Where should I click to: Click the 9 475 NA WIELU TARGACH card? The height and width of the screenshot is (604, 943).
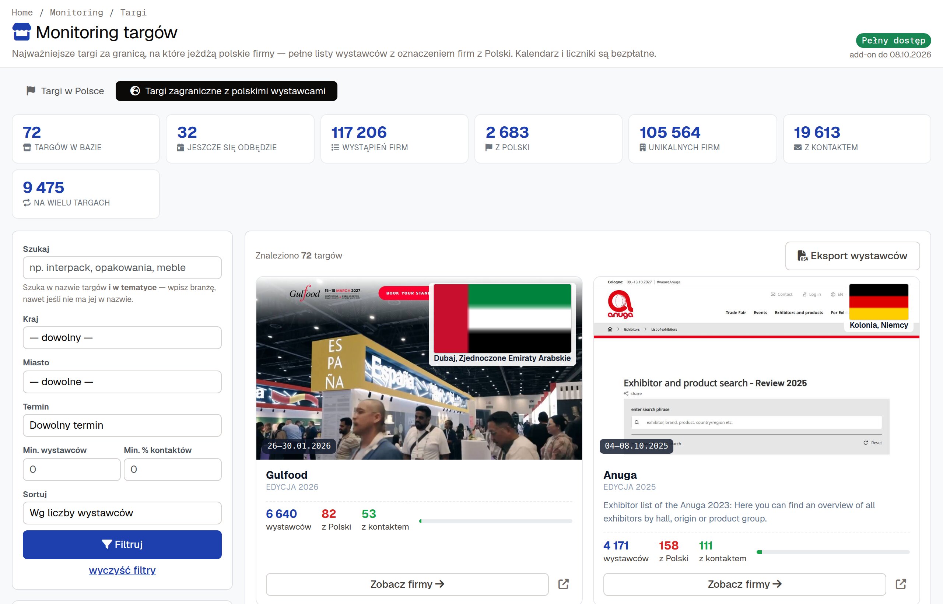[86, 194]
